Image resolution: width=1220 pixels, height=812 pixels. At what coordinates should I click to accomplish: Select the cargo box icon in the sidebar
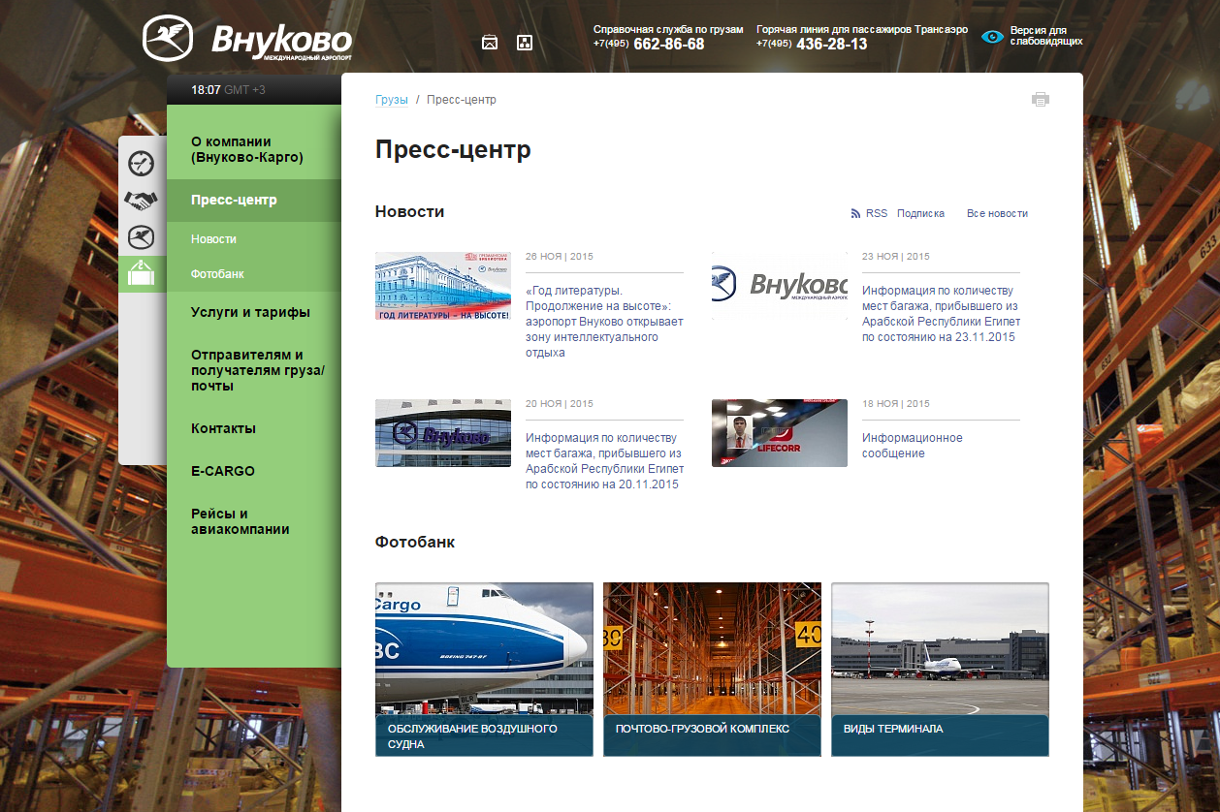point(142,273)
